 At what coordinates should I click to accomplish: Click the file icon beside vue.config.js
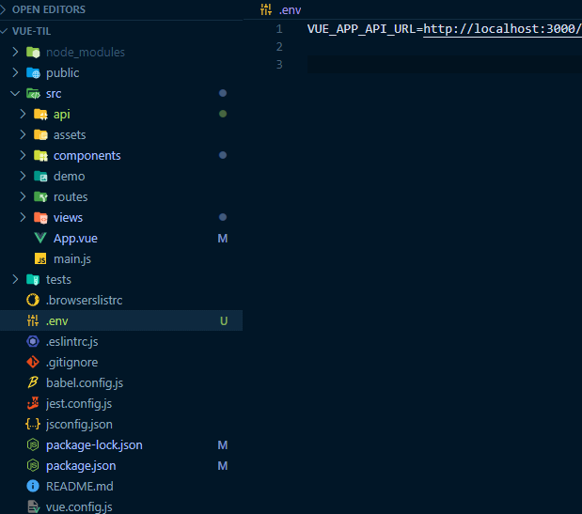click(x=34, y=507)
